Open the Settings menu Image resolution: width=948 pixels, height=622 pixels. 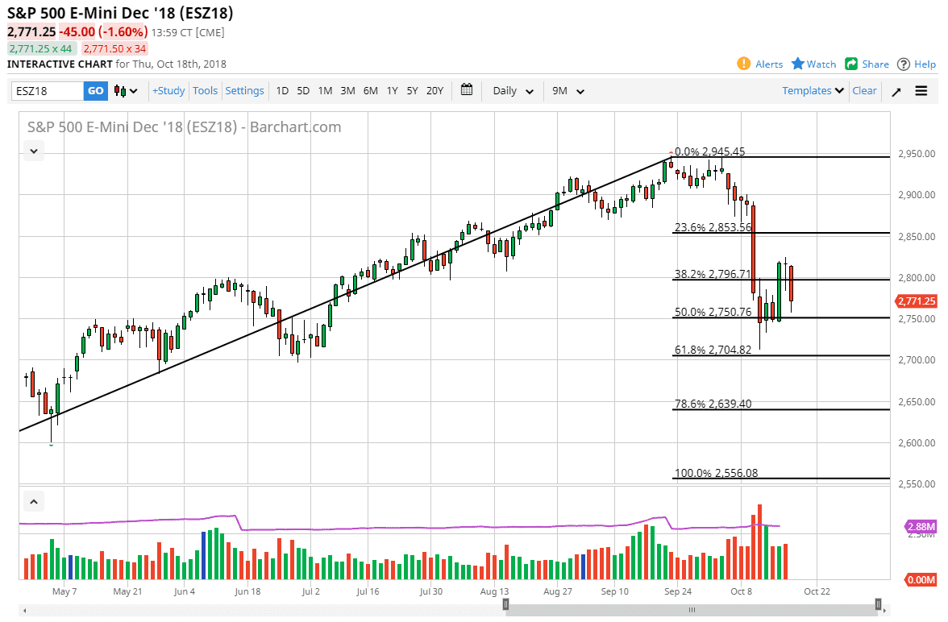244,90
